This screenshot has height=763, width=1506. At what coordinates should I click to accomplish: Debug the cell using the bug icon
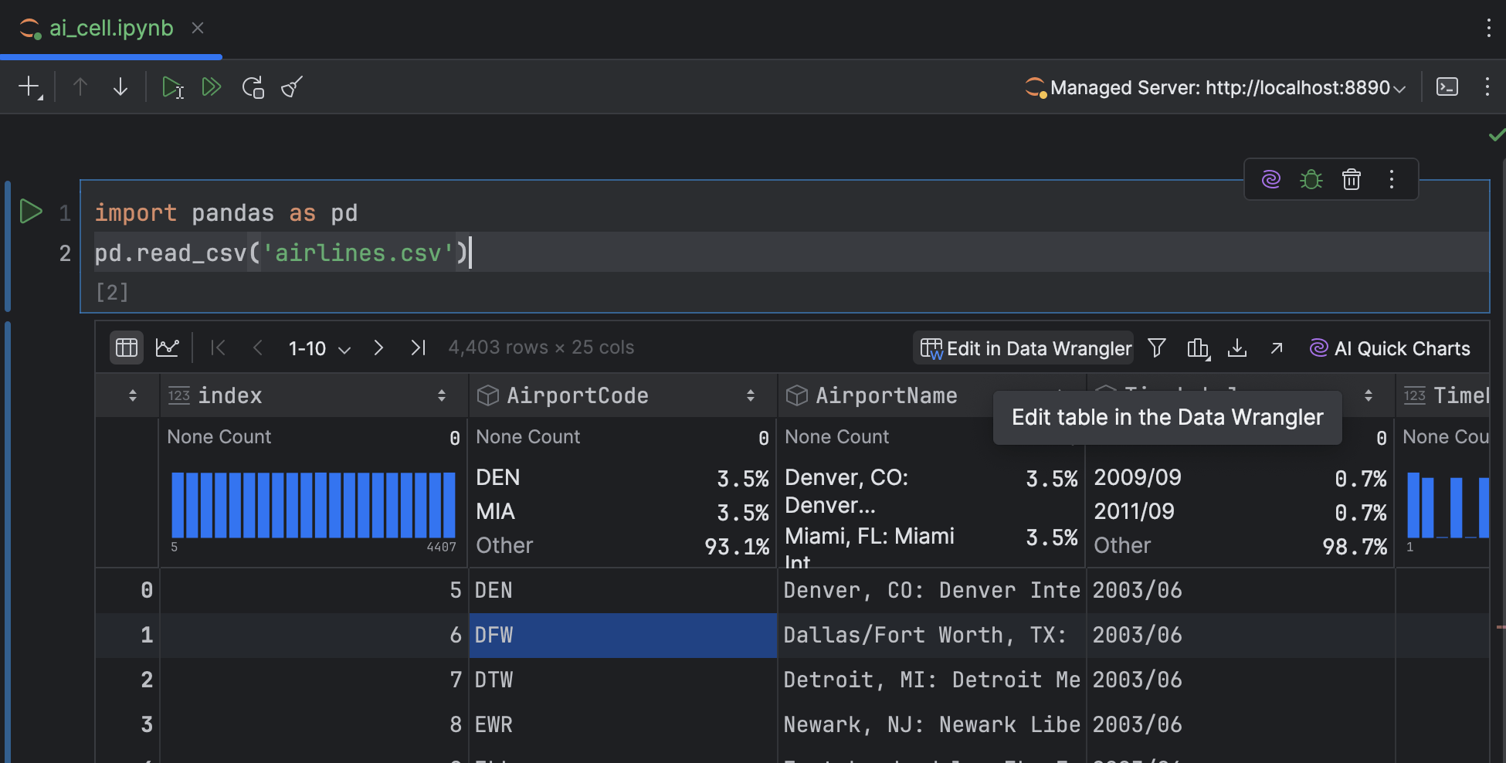coord(1311,179)
